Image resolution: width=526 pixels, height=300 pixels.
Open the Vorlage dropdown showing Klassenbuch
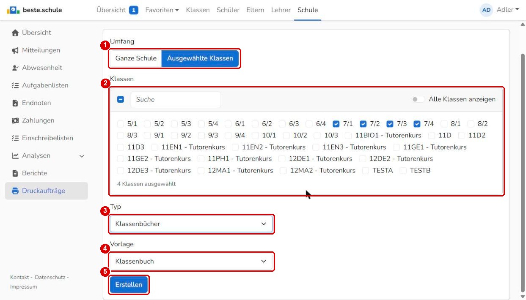(x=191, y=262)
